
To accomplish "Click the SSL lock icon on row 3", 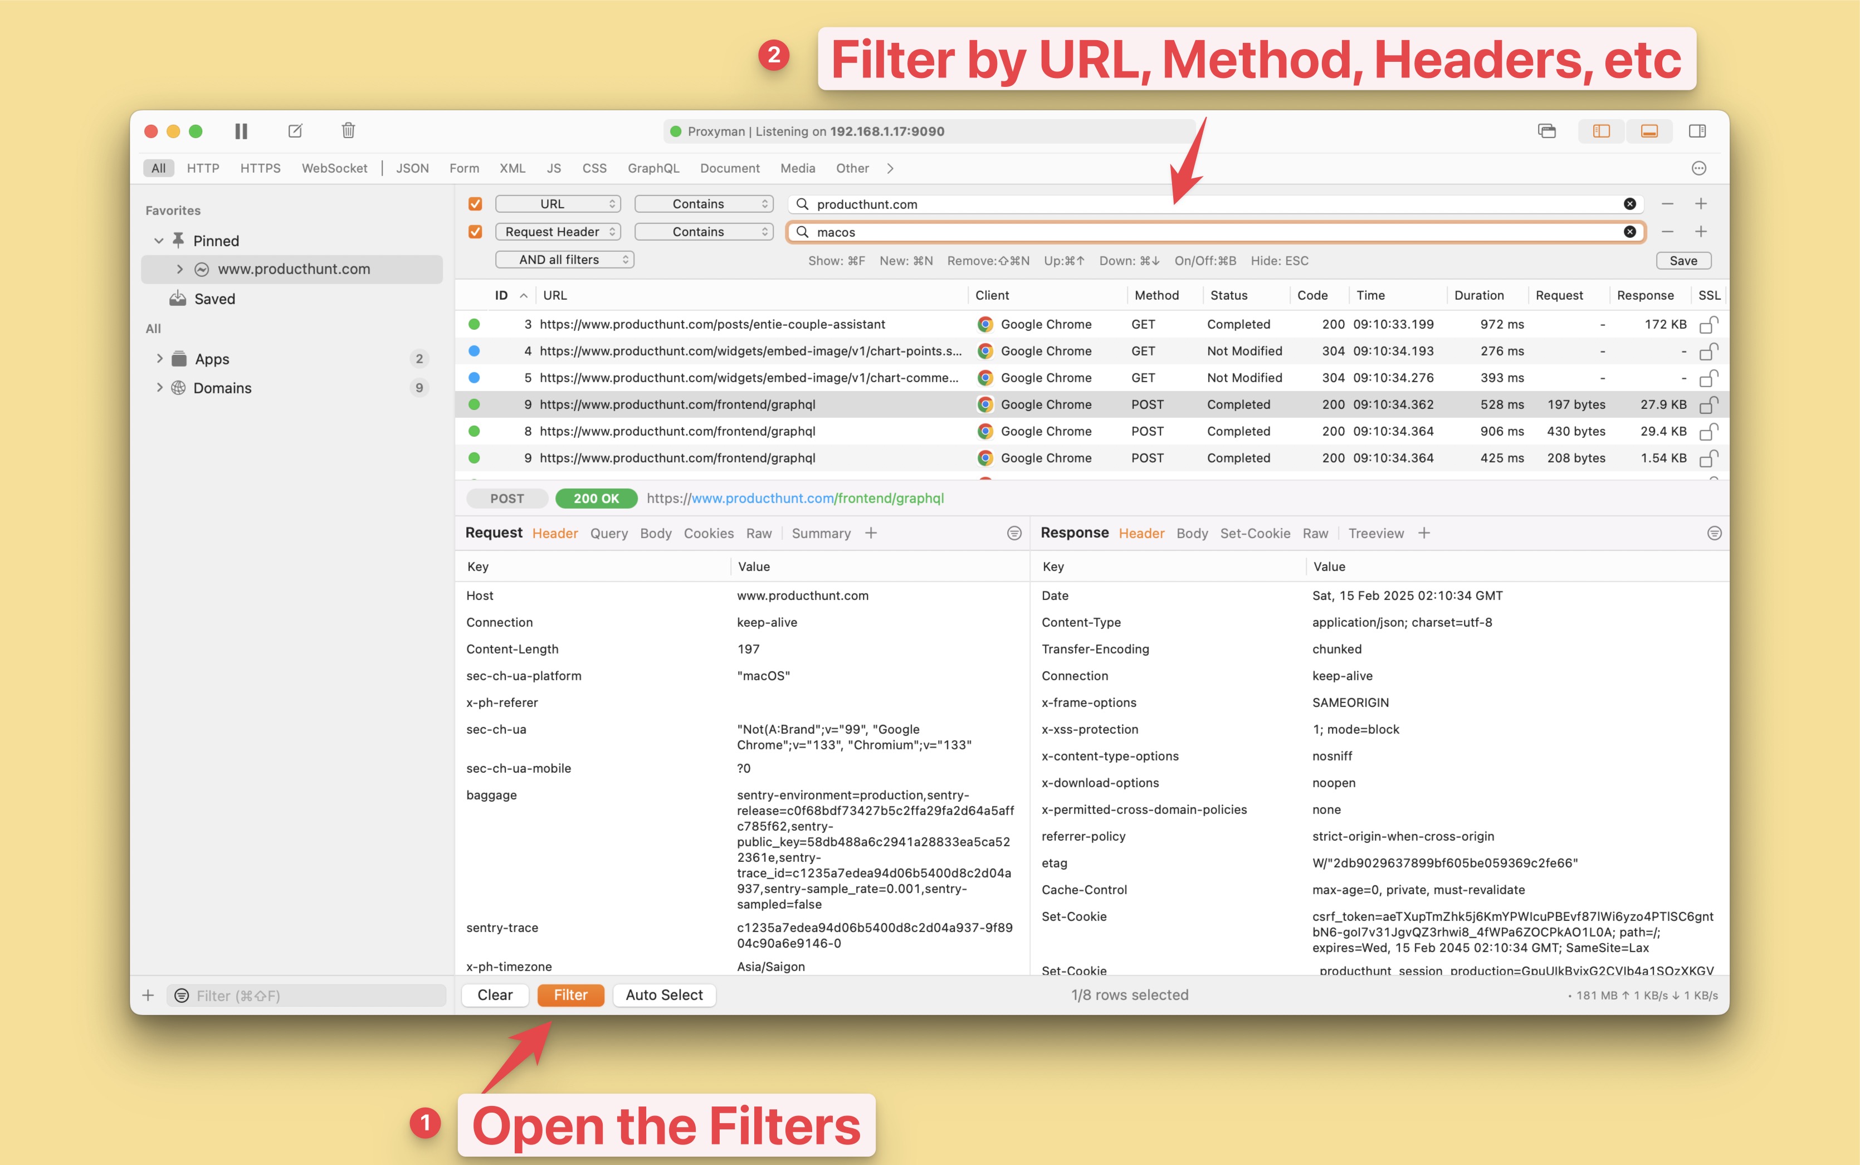I will 1709,324.
